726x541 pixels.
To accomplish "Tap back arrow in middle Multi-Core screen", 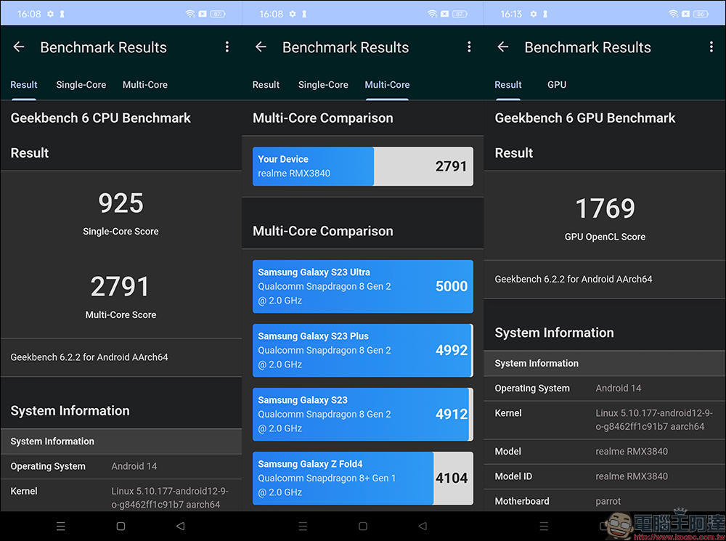I will tap(261, 46).
